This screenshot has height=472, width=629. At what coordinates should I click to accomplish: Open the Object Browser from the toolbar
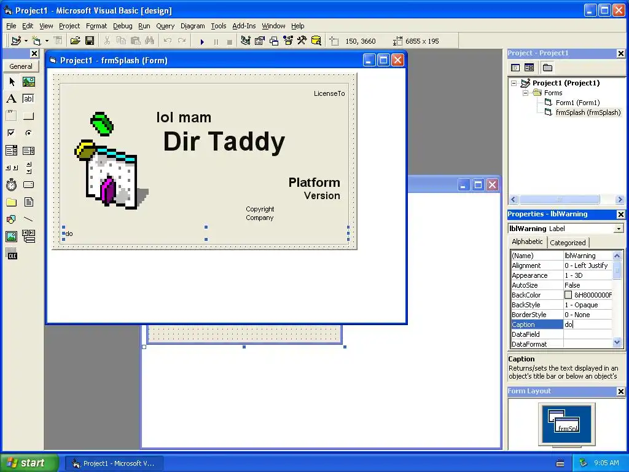pos(288,41)
